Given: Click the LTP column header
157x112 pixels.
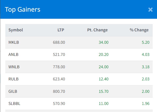Looking at the screenshot, I should pyautogui.click(x=61, y=30).
